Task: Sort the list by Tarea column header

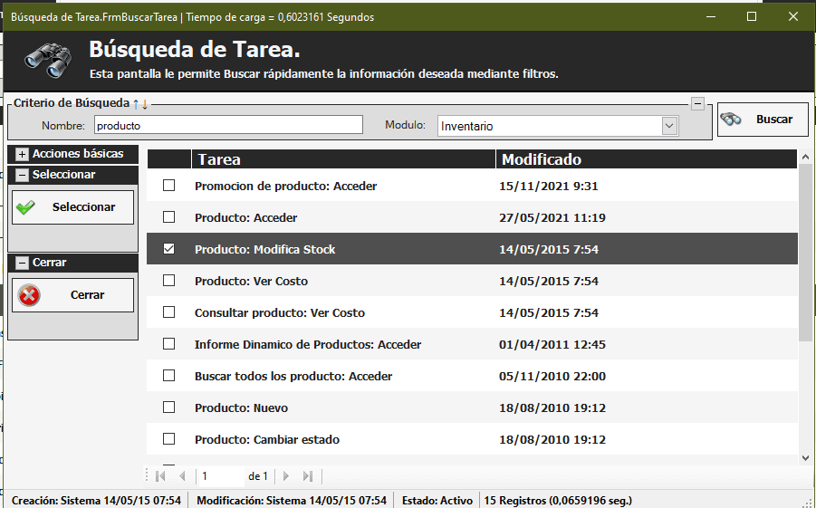Action: pos(342,159)
